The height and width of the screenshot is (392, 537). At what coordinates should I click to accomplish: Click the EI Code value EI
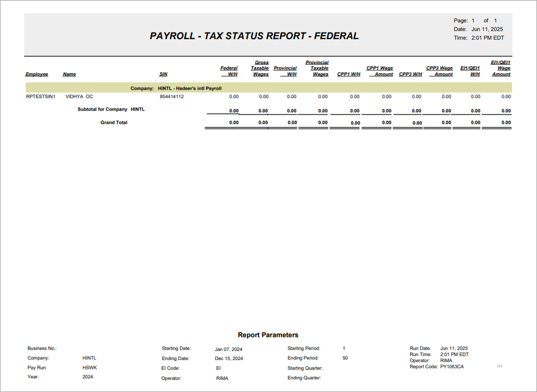(219, 368)
